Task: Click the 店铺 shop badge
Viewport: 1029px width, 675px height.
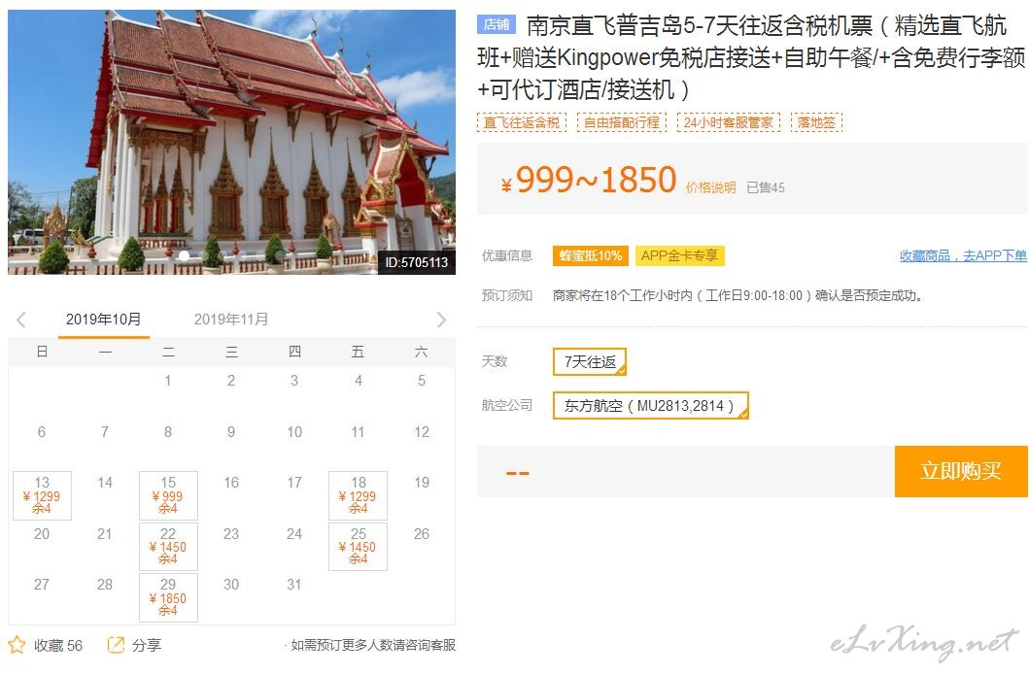Action: pyautogui.click(x=497, y=25)
